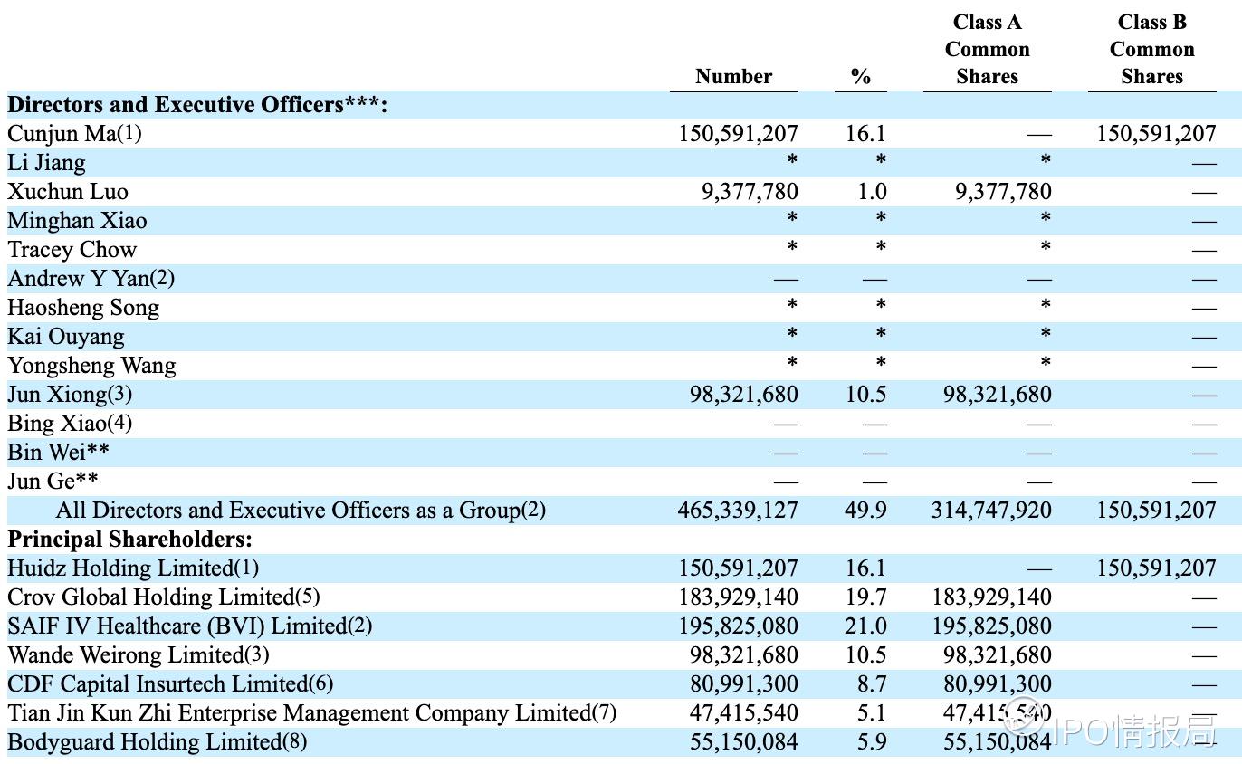Screen dimensions: 1242x764
Task: Click 195,825,080 in the Number column
Action: (738, 626)
